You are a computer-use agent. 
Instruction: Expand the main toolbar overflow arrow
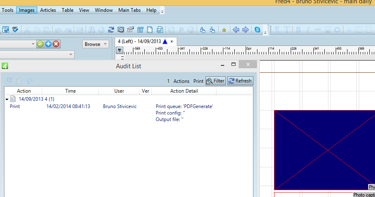tap(265, 33)
